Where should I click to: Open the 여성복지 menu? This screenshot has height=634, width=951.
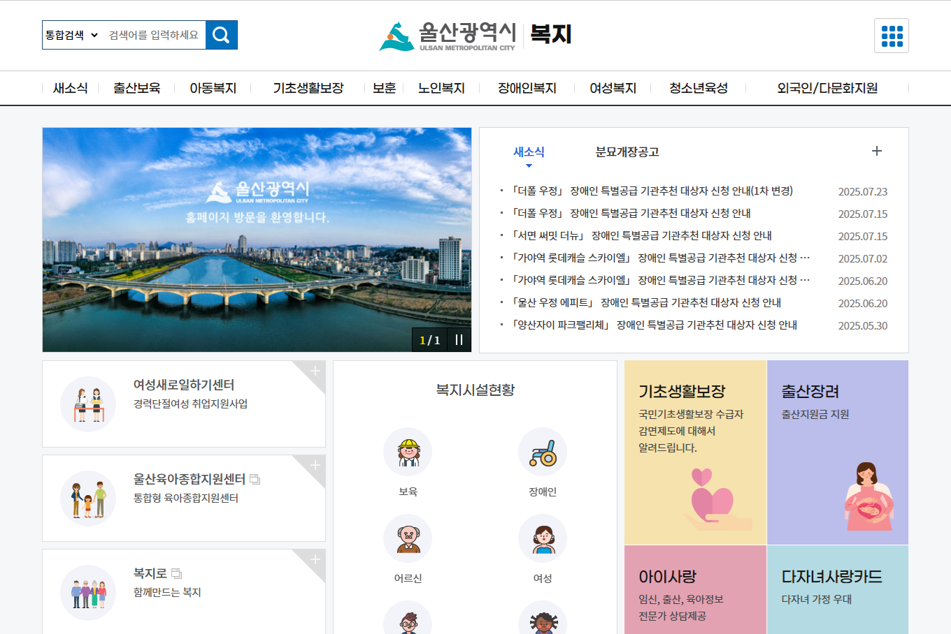(613, 88)
